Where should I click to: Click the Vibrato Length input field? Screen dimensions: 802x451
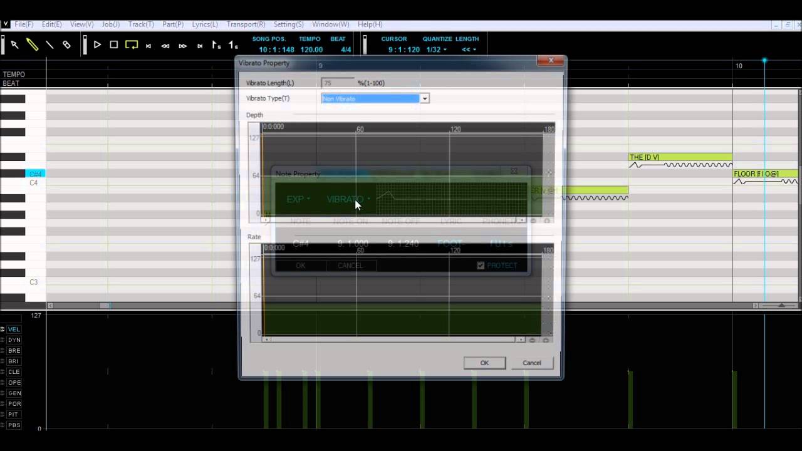pyautogui.click(x=337, y=83)
